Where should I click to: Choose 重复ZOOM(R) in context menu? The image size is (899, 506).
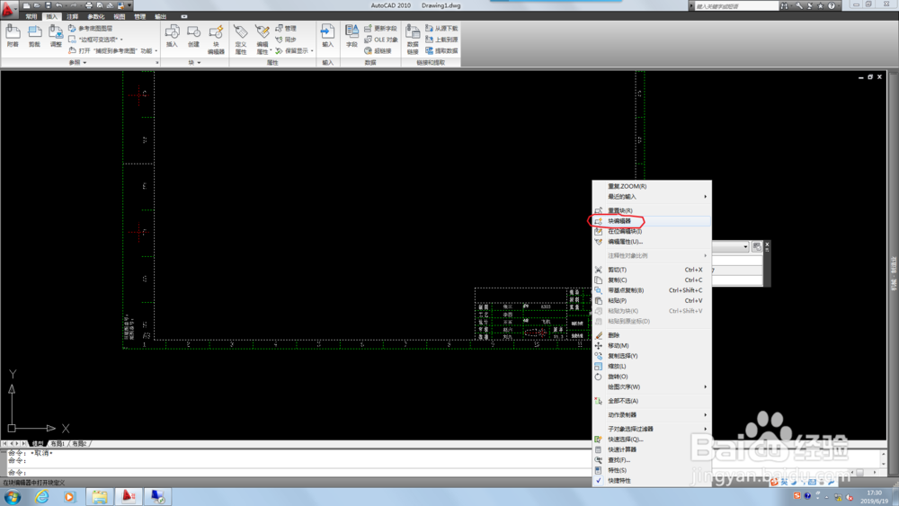click(x=652, y=186)
